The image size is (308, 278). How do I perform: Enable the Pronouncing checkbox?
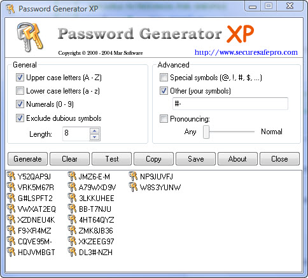tap(164, 118)
